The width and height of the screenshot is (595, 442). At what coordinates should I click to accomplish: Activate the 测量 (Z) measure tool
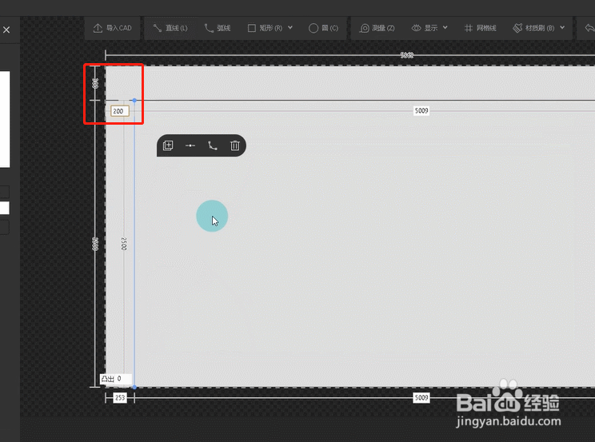click(377, 28)
